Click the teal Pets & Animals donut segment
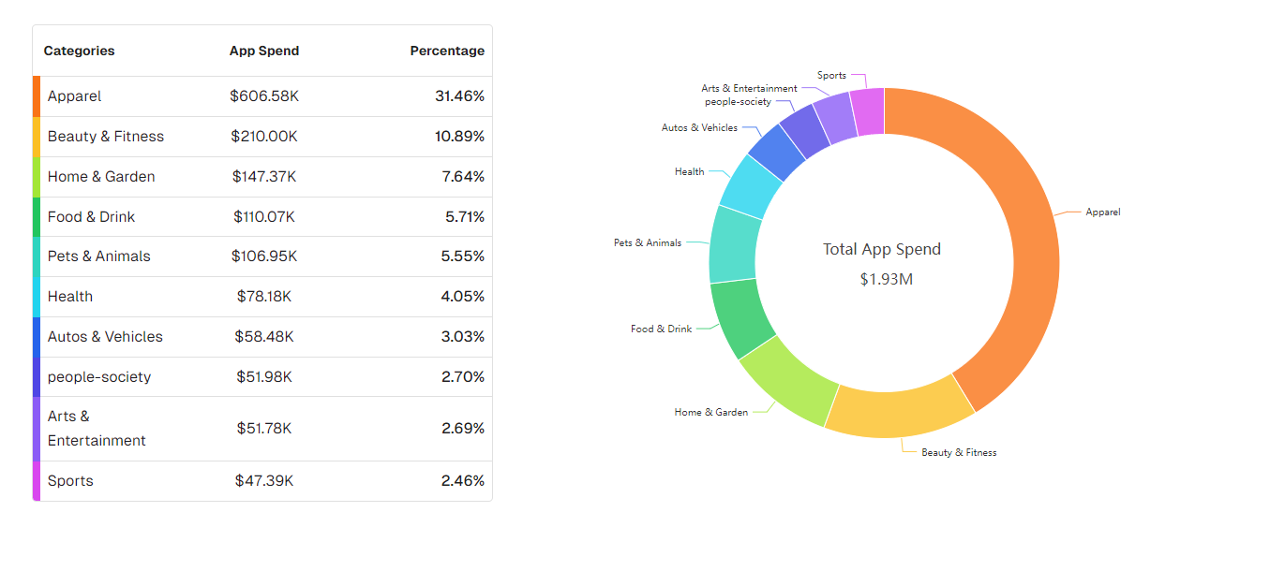1270x571 pixels. 733,245
